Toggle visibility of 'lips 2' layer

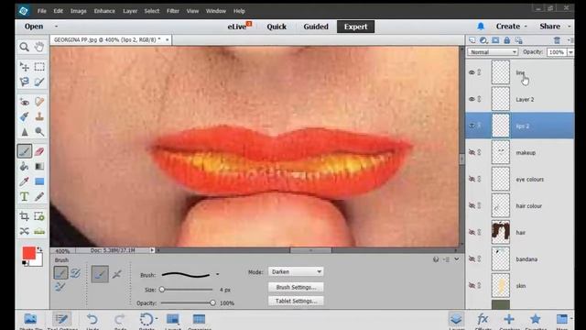[x=472, y=126]
